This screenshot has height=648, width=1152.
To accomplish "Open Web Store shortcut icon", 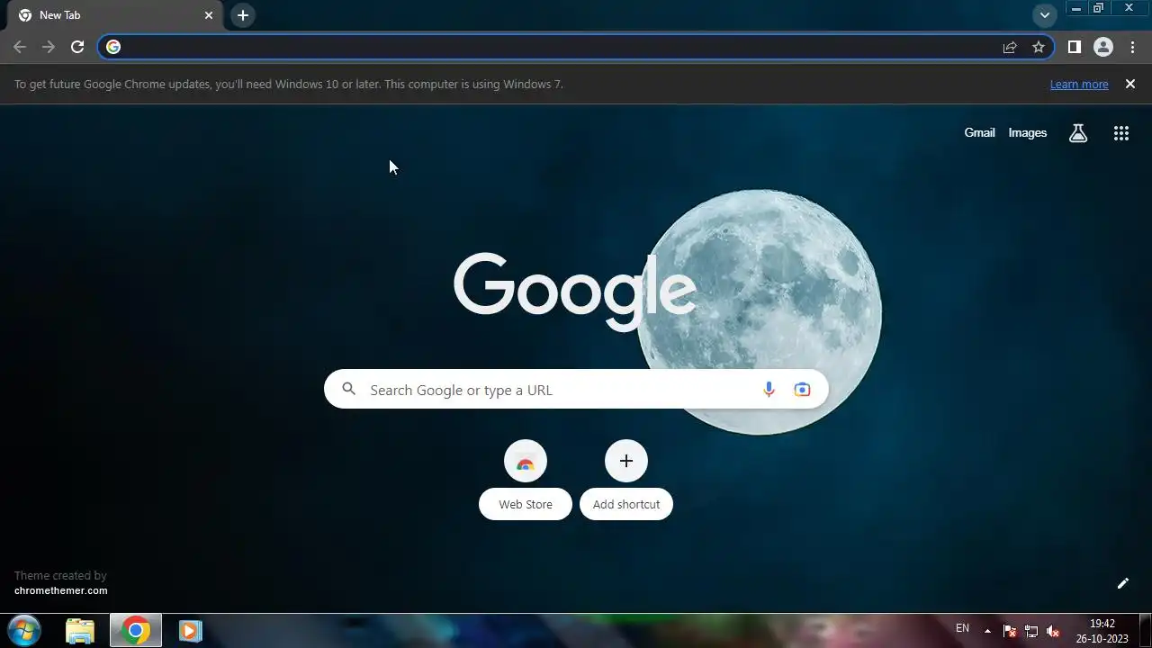I will tap(526, 462).
